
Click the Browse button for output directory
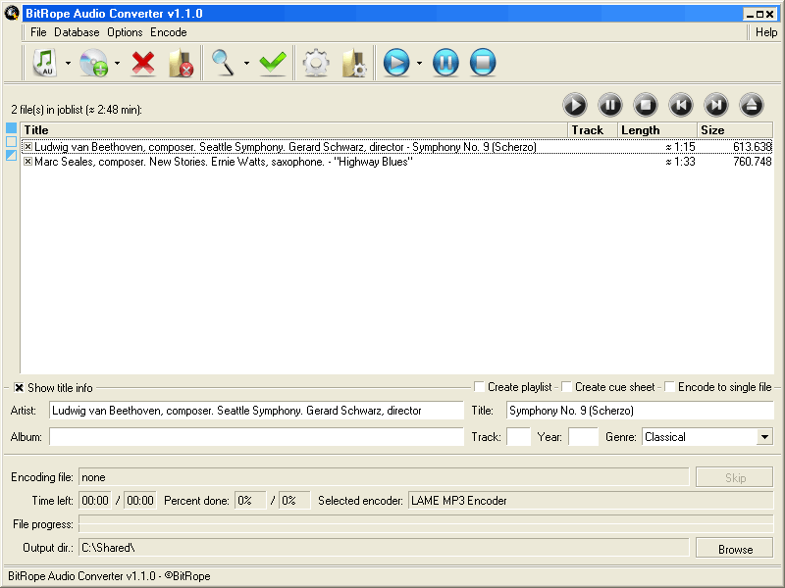point(734,548)
